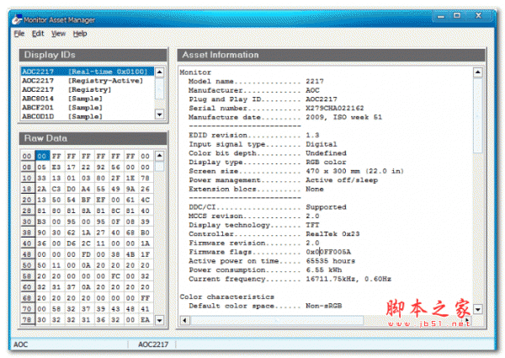Click Raw Data scroll up arrow
505x358 pixels.
pyautogui.click(x=159, y=156)
